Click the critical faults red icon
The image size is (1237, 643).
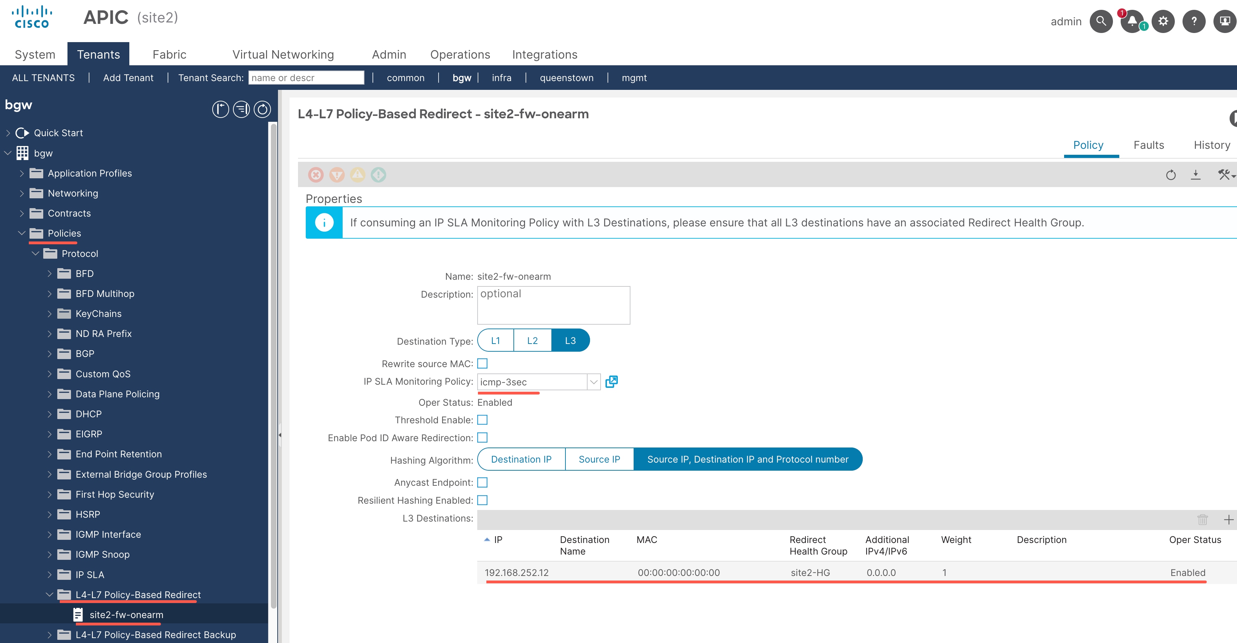[x=316, y=175]
